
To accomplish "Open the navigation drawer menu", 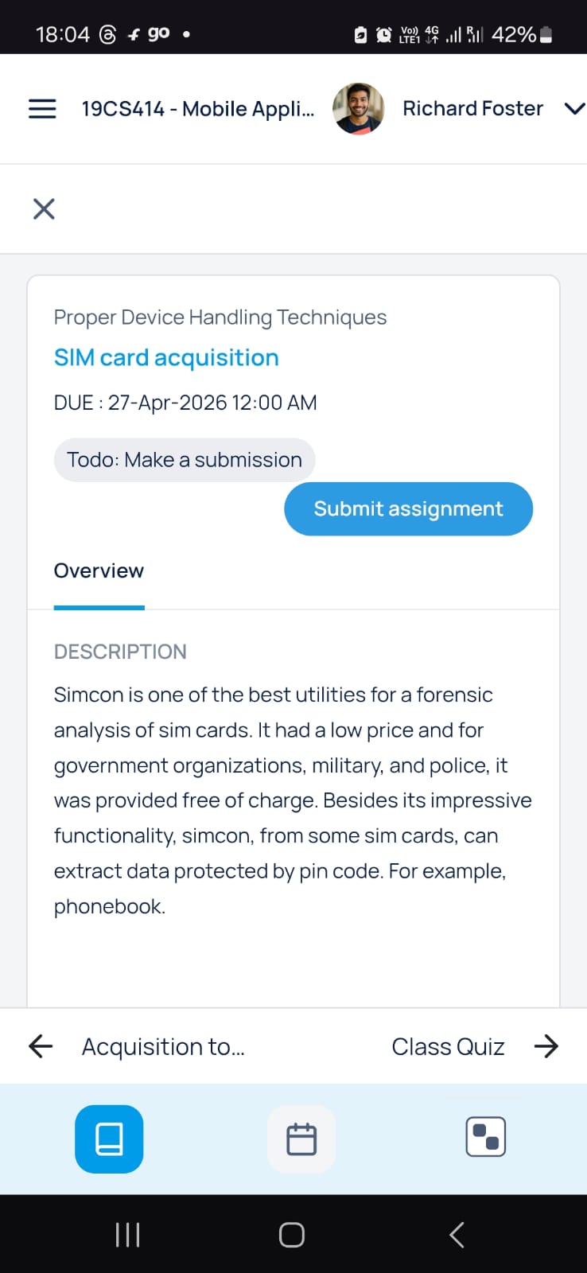I will pos(42,108).
